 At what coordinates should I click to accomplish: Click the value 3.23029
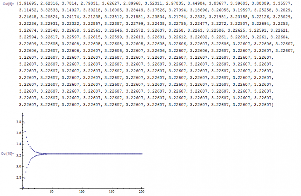(x=282, y=17)
